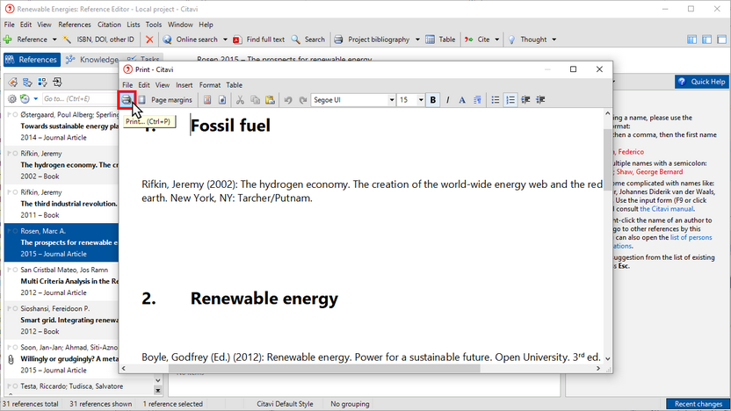Screen dimensions: 731x411
Task: Open the paragraph formatting icon
Action: (x=477, y=100)
